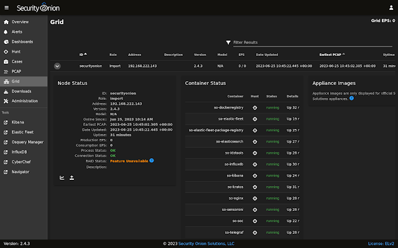Sort grid by EPS column
The height and width of the screenshot is (248, 398).
pos(241,55)
